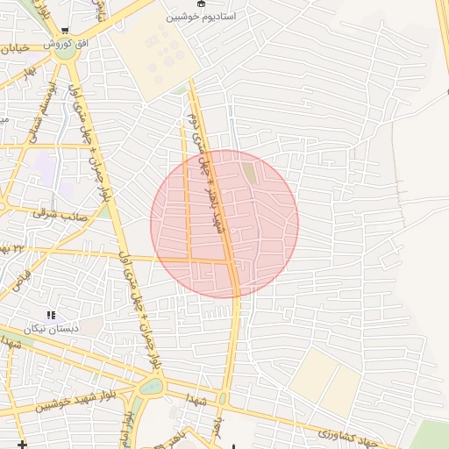Click the oval roundabout with pond near شهدا
449x449 pixels.
(x=151, y=386)
